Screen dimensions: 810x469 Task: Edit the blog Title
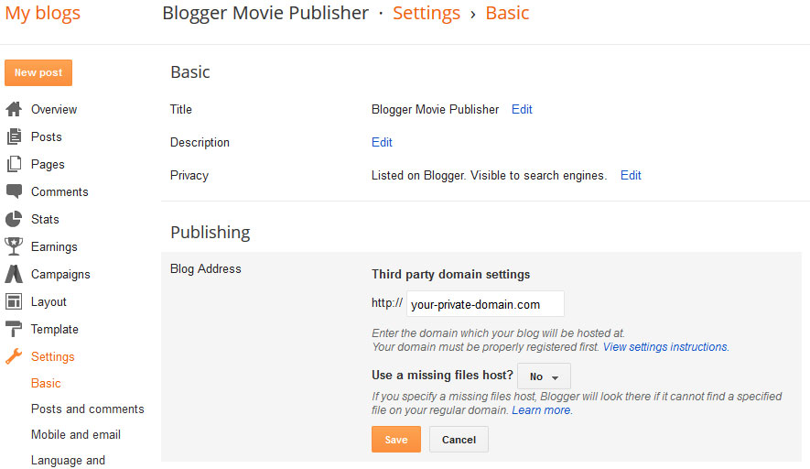point(522,110)
